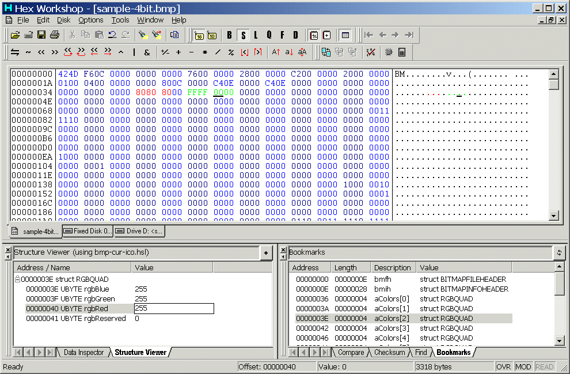Click the tilde (~) inverse bits icon

point(28,52)
